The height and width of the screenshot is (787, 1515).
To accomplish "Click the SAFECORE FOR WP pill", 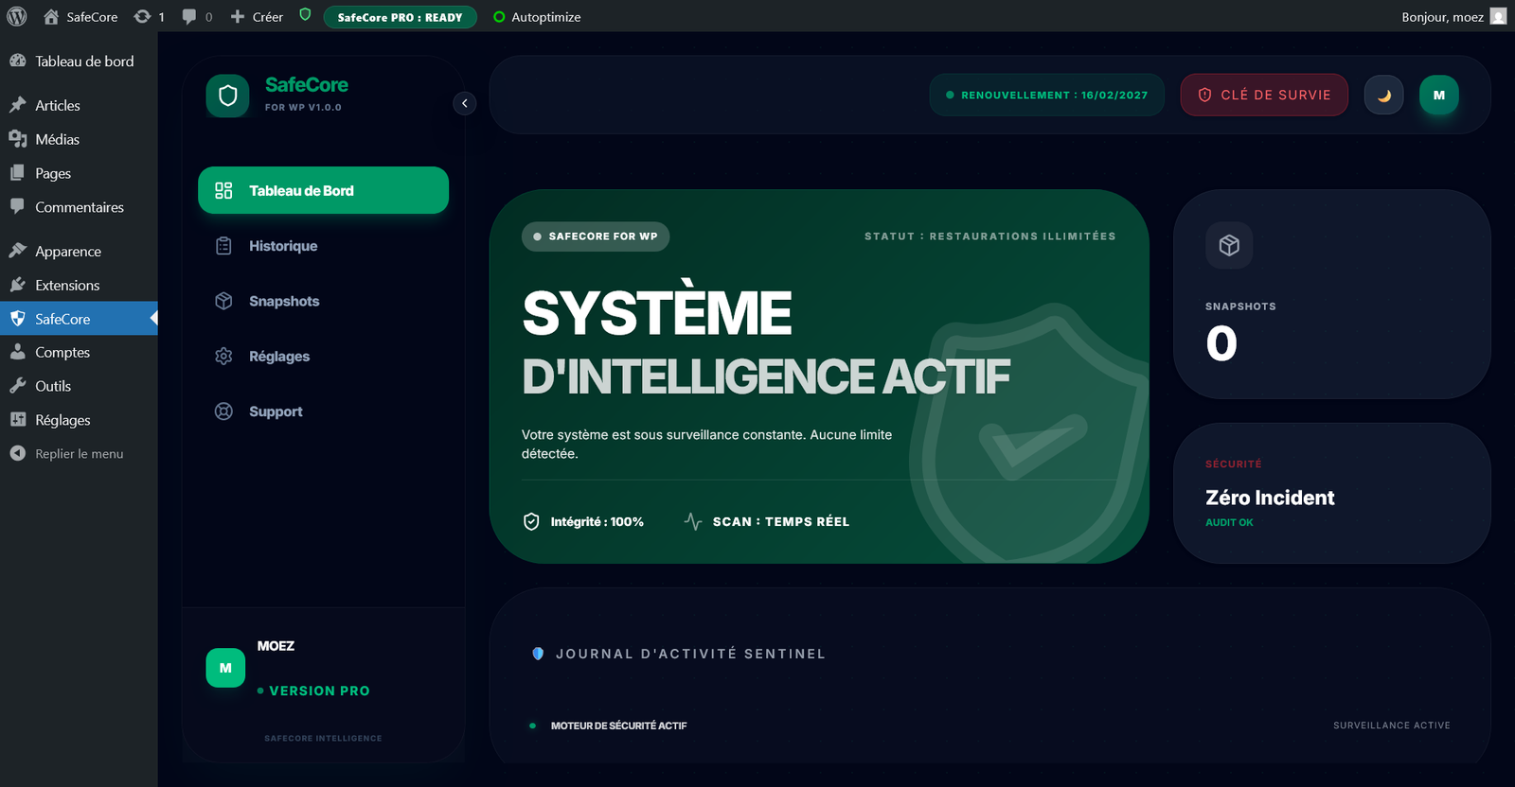I will pos(596,236).
